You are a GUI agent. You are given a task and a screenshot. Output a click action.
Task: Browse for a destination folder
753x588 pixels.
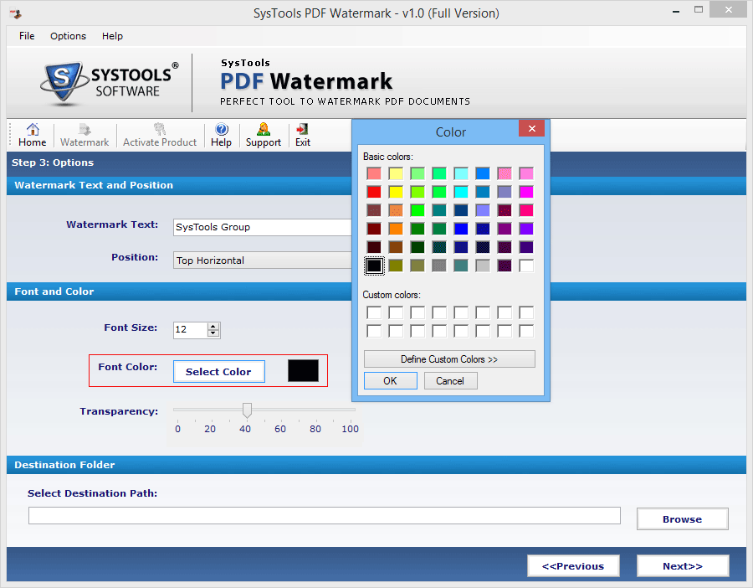coord(683,519)
